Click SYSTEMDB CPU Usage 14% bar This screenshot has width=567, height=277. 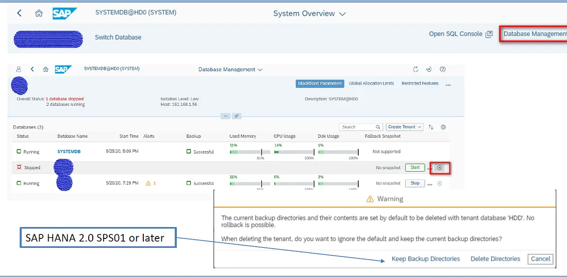pyautogui.click(x=294, y=152)
